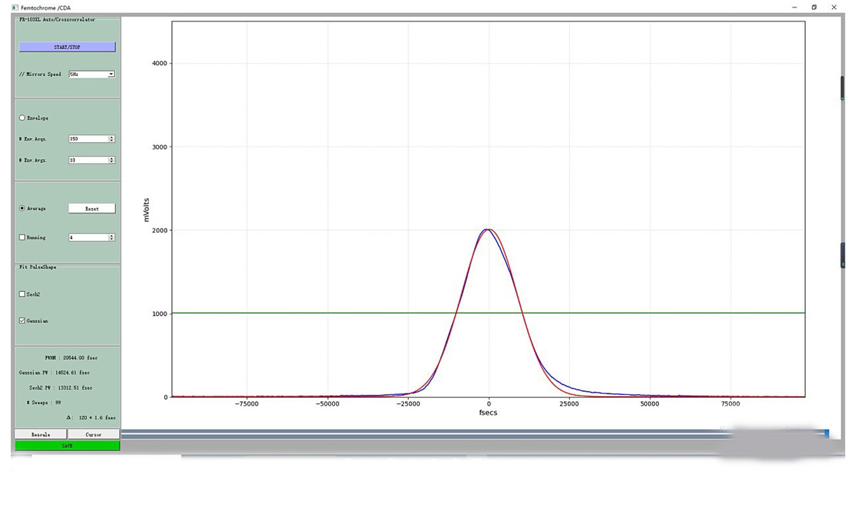Adjust the Running count spinner arrows
This screenshot has height=507, width=856.
pyautogui.click(x=112, y=238)
